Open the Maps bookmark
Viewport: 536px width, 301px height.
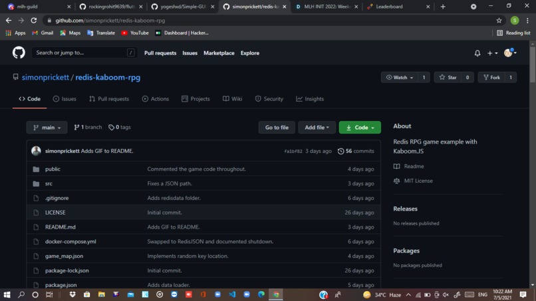70,33
